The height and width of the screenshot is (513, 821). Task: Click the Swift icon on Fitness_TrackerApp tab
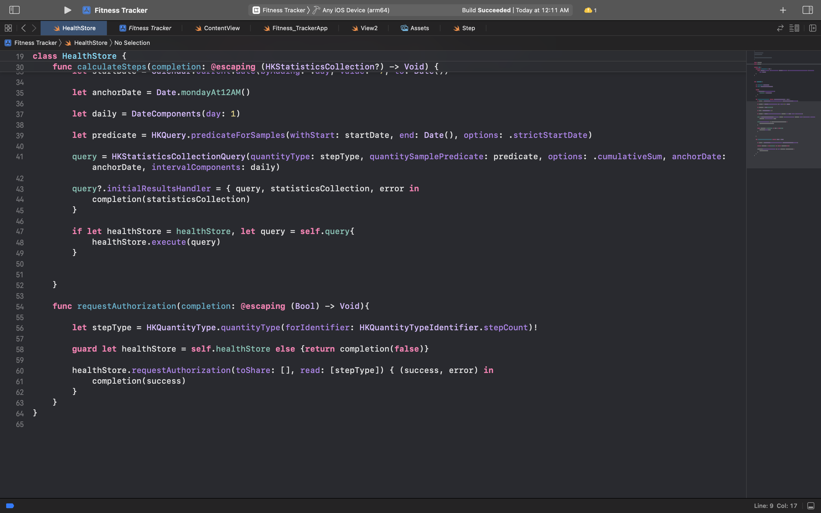click(x=267, y=28)
